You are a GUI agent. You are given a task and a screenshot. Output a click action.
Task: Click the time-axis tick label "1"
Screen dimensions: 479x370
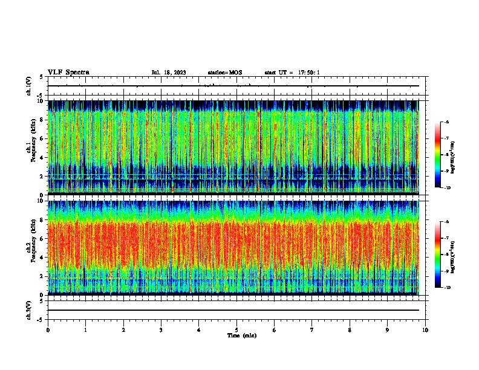(x=85, y=330)
